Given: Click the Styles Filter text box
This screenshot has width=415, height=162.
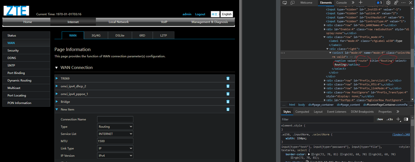Looking at the screenshot, I should 327,119.
